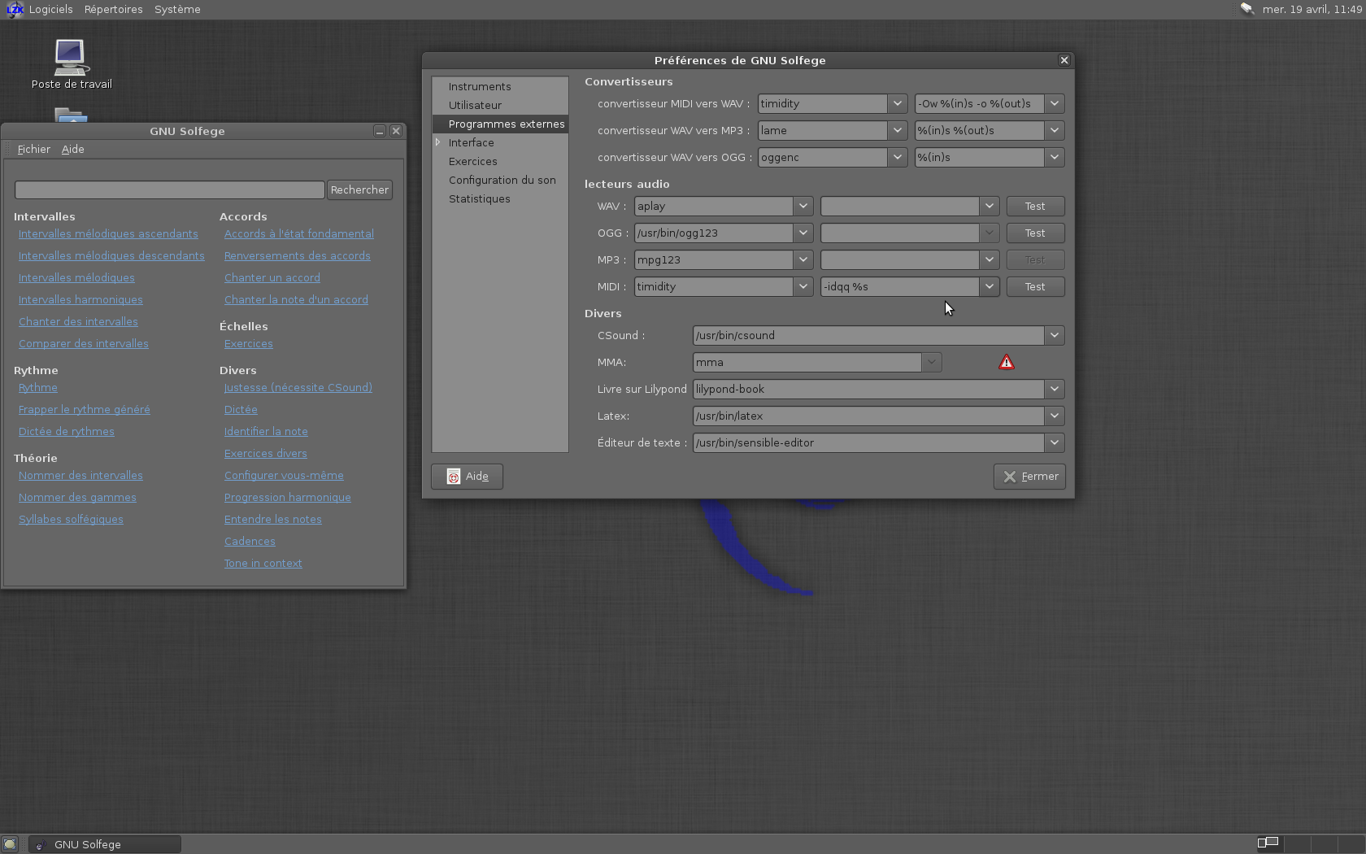This screenshot has width=1366, height=854.
Task: Click the workspace switcher icon in the bottom panel
Action: 1268,843
